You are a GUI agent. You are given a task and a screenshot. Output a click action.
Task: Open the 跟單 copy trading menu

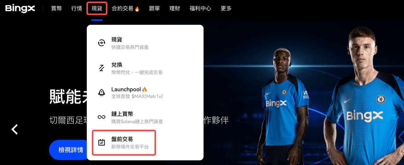pyautogui.click(x=155, y=8)
